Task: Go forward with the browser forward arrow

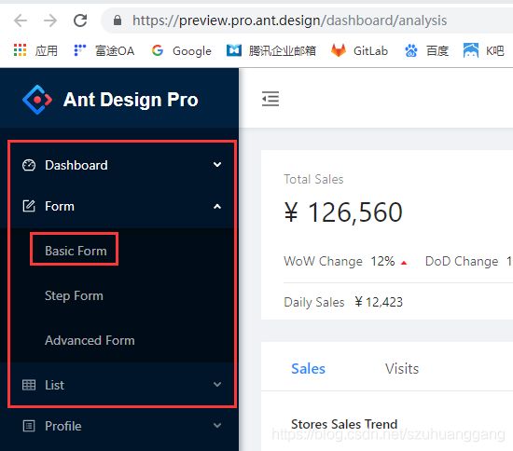Action: pos(50,20)
